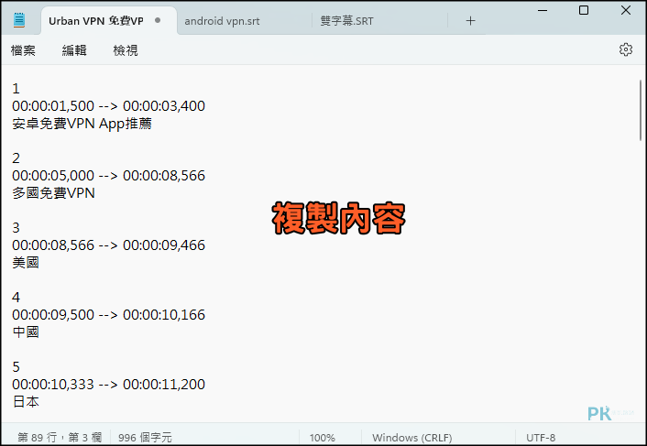647x446 pixels.
Task: Click the UTF-8 encoding indicator
Action: pos(541,438)
